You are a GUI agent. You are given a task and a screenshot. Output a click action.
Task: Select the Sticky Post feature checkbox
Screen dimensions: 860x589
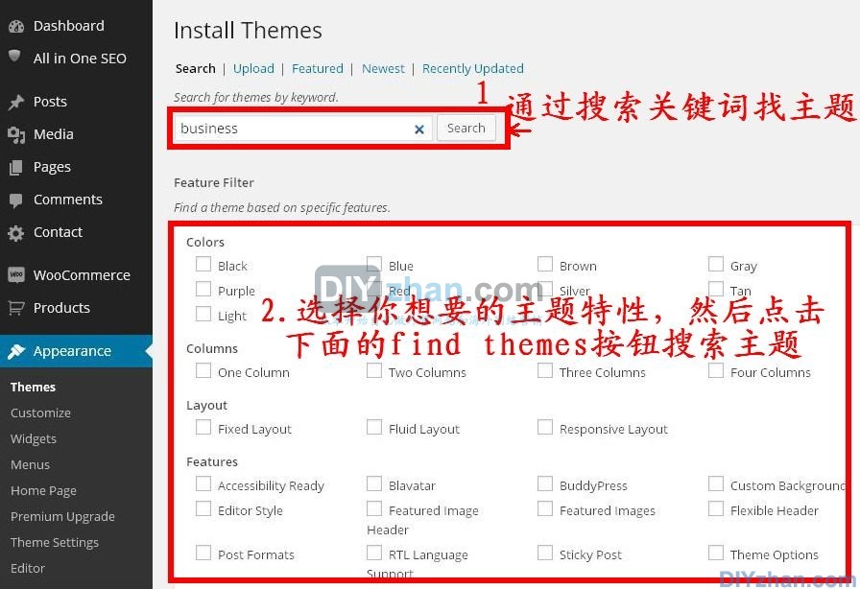545,553
